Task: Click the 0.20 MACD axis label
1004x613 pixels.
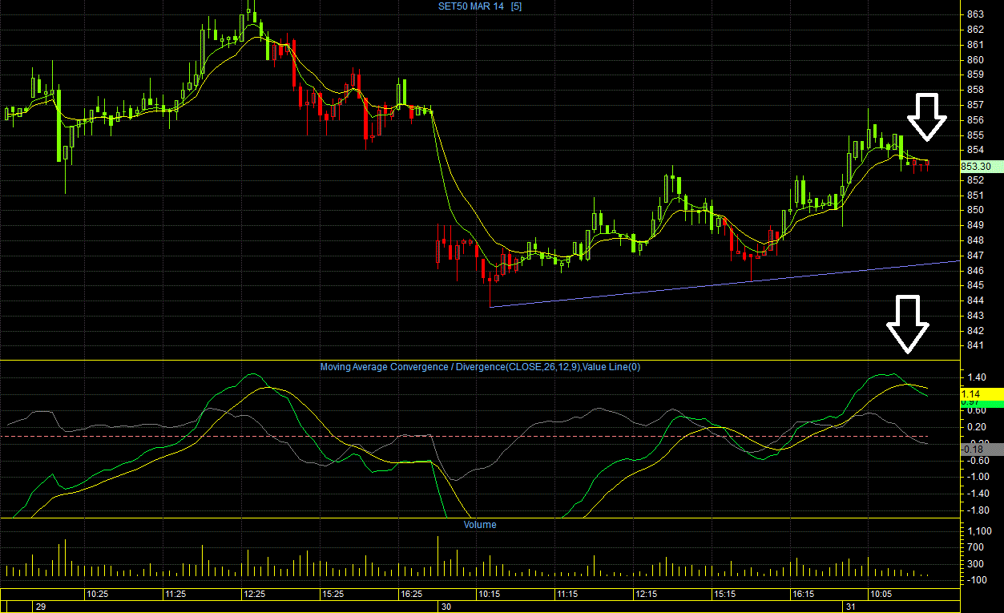Action: pyautogui.click(x=976, y=426)
